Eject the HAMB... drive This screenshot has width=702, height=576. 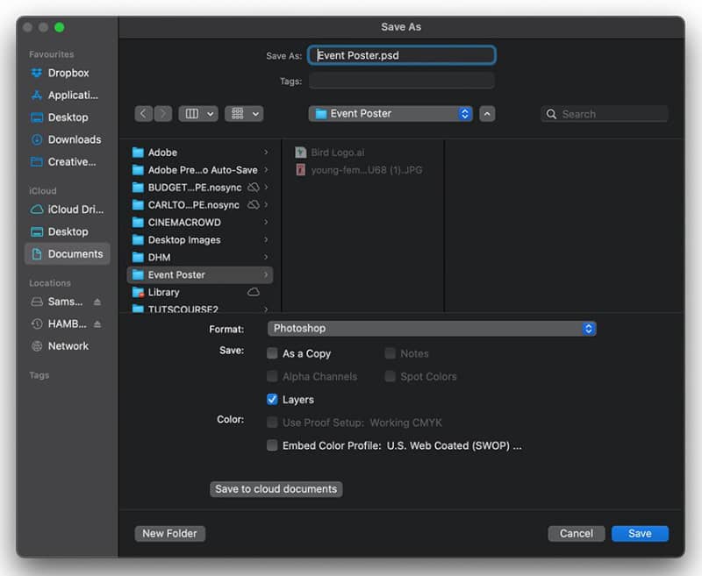click(97, 324)
